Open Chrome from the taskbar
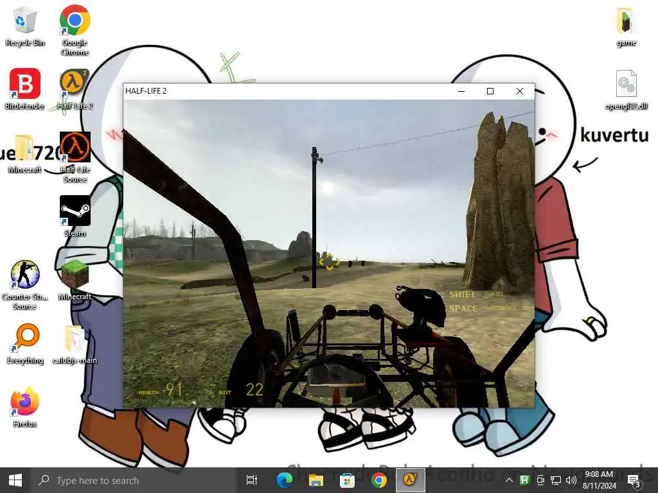The height and width of the screenshot is (493, 658). click(378, 480)
